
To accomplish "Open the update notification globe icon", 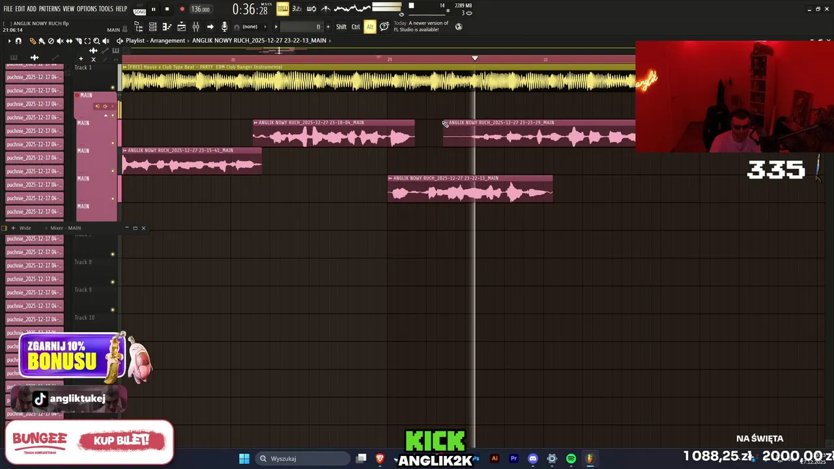I will [459, 27].
